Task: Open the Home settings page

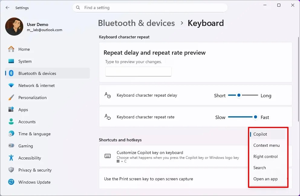Action: pos(47,49)
